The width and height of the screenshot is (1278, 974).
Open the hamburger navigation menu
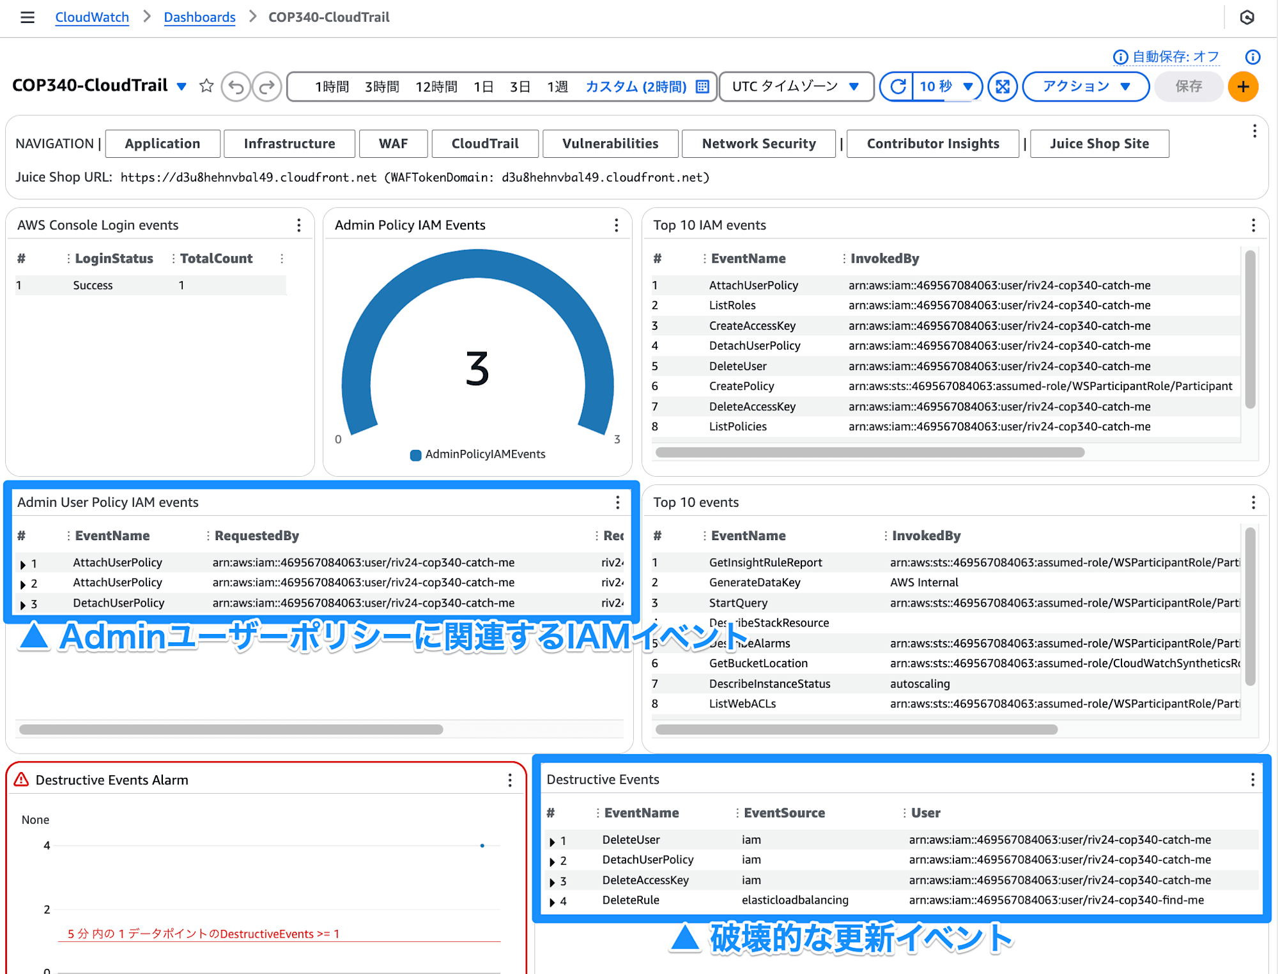point(27,17)
